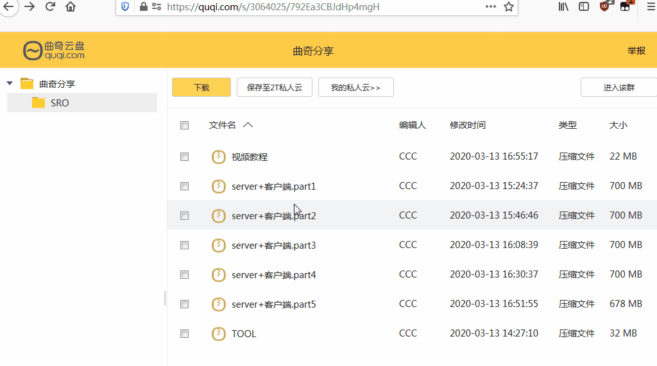Open the browser library
657x366 pixels.
click(563, 6)
